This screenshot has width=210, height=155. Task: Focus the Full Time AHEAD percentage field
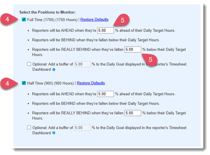pos(105,30)
